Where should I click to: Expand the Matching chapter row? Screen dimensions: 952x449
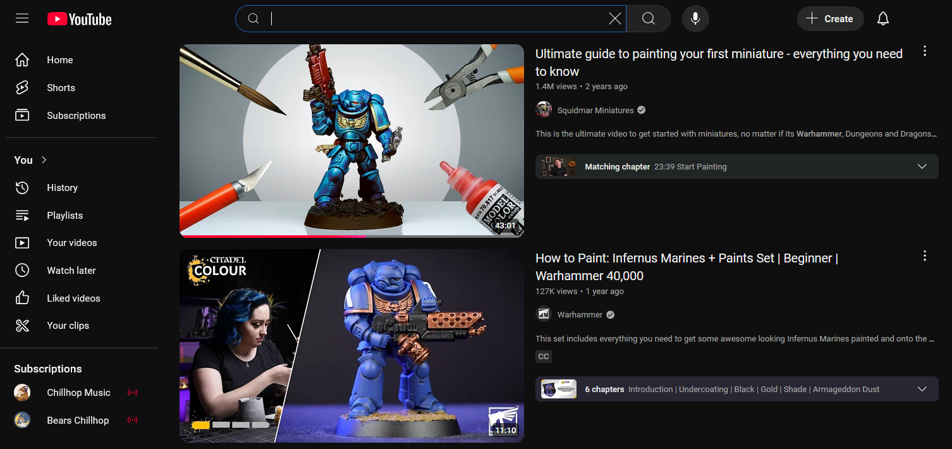[x=921, y=166]
